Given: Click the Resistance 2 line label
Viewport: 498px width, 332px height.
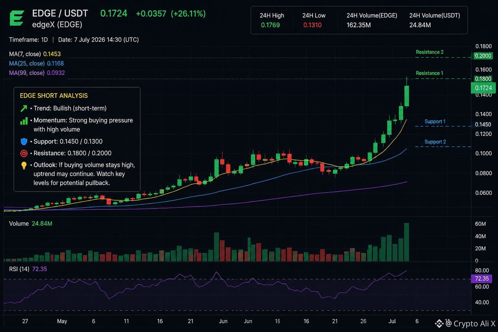Looking at the screenshot, I should [x=430, y=52].
